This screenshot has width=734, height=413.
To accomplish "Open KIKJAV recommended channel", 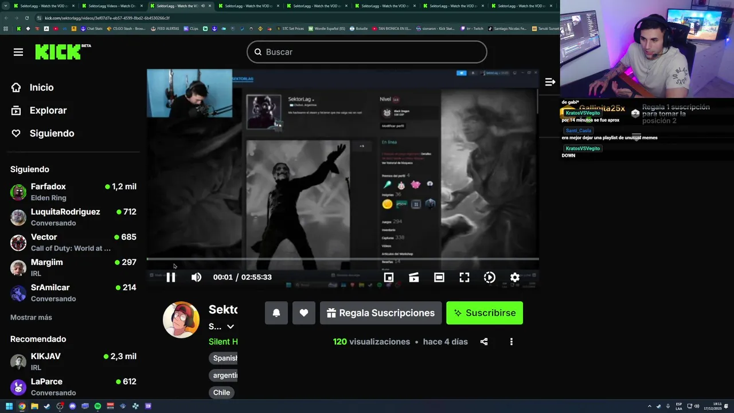I will (73, 362).
